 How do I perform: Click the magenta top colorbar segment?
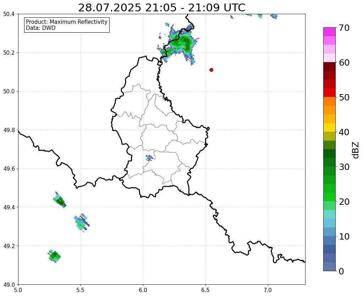pyautogui.click(x=329, y=32)
